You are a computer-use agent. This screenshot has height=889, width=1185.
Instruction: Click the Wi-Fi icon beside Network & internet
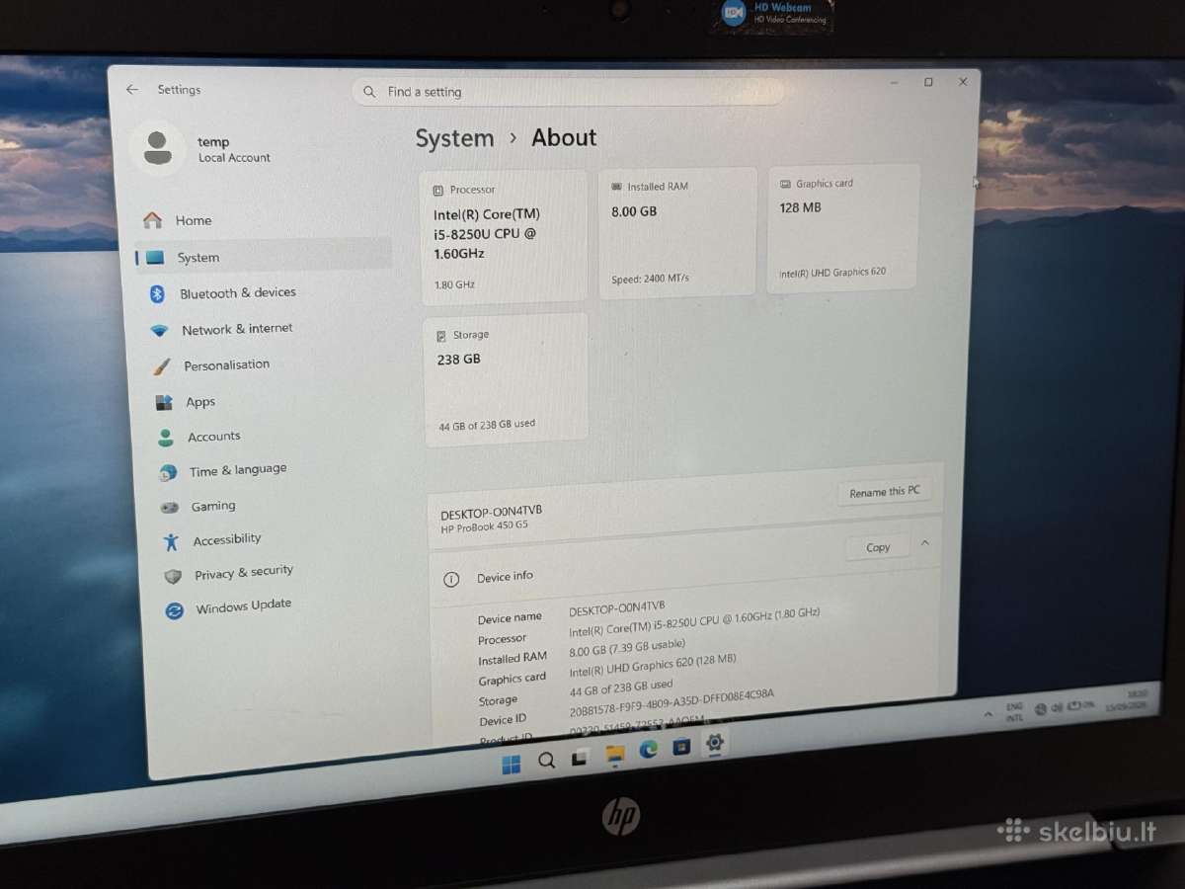click(x=159, y=331)
